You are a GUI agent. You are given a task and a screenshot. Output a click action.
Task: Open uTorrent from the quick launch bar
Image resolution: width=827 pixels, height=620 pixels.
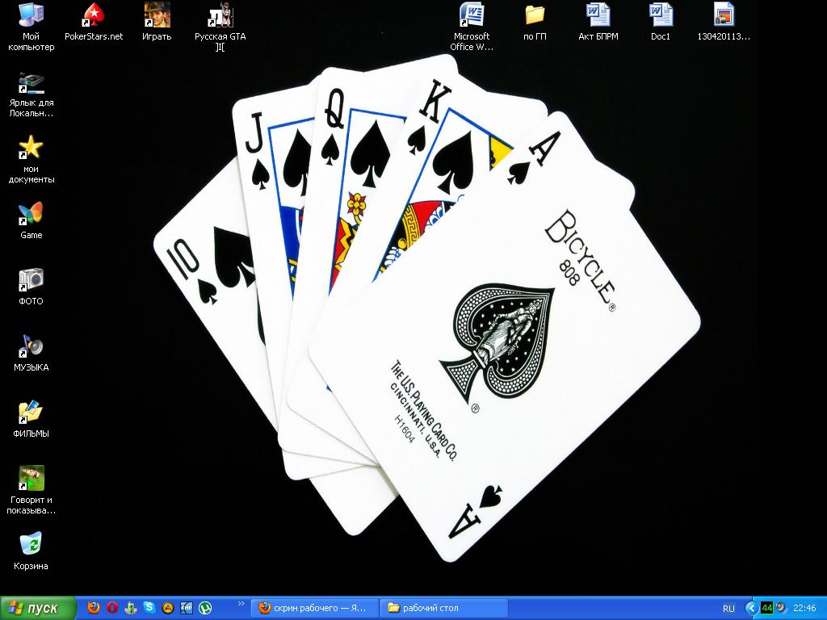pos(206,608)
